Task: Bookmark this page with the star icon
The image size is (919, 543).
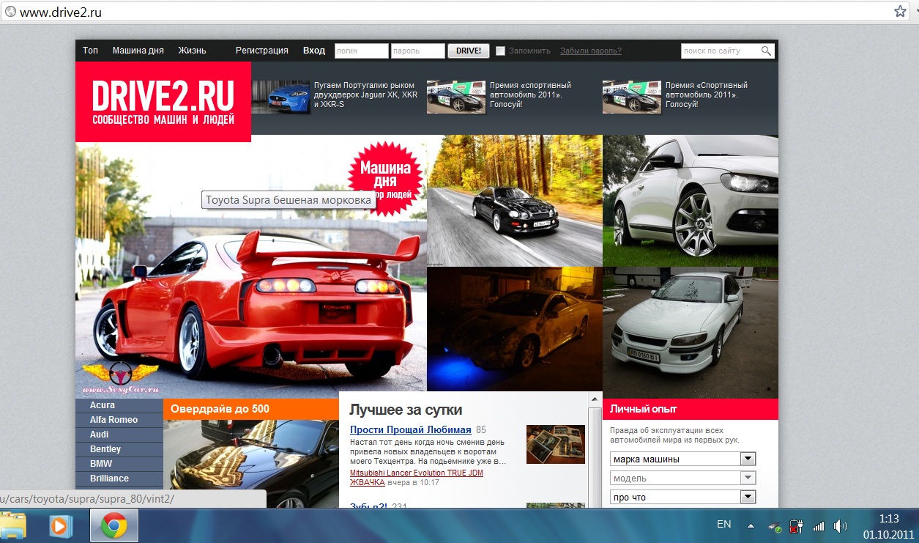Action: coord(900,12)
